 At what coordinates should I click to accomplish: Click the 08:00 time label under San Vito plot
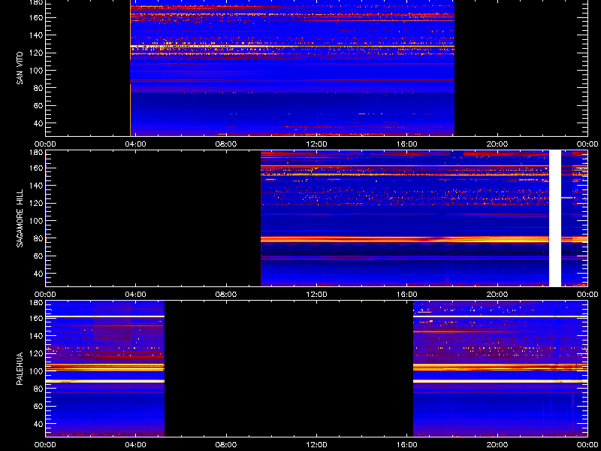point(226,144)
